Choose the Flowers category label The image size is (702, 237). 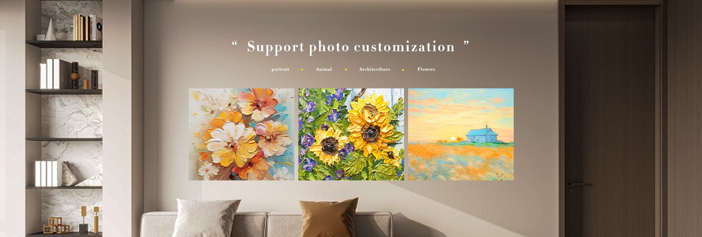[426, 69]
